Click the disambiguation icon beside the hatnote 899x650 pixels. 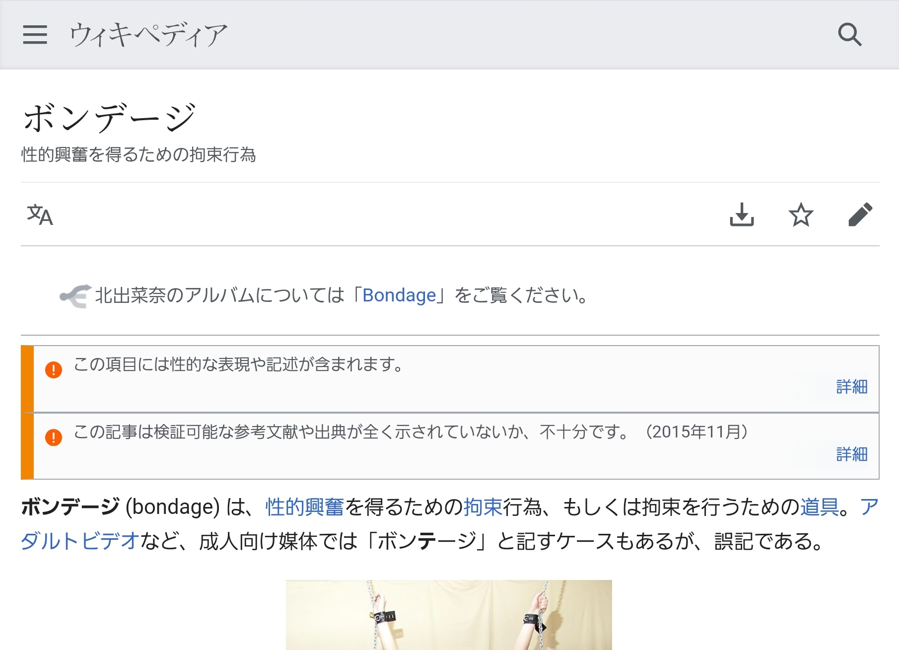[75, 296]
